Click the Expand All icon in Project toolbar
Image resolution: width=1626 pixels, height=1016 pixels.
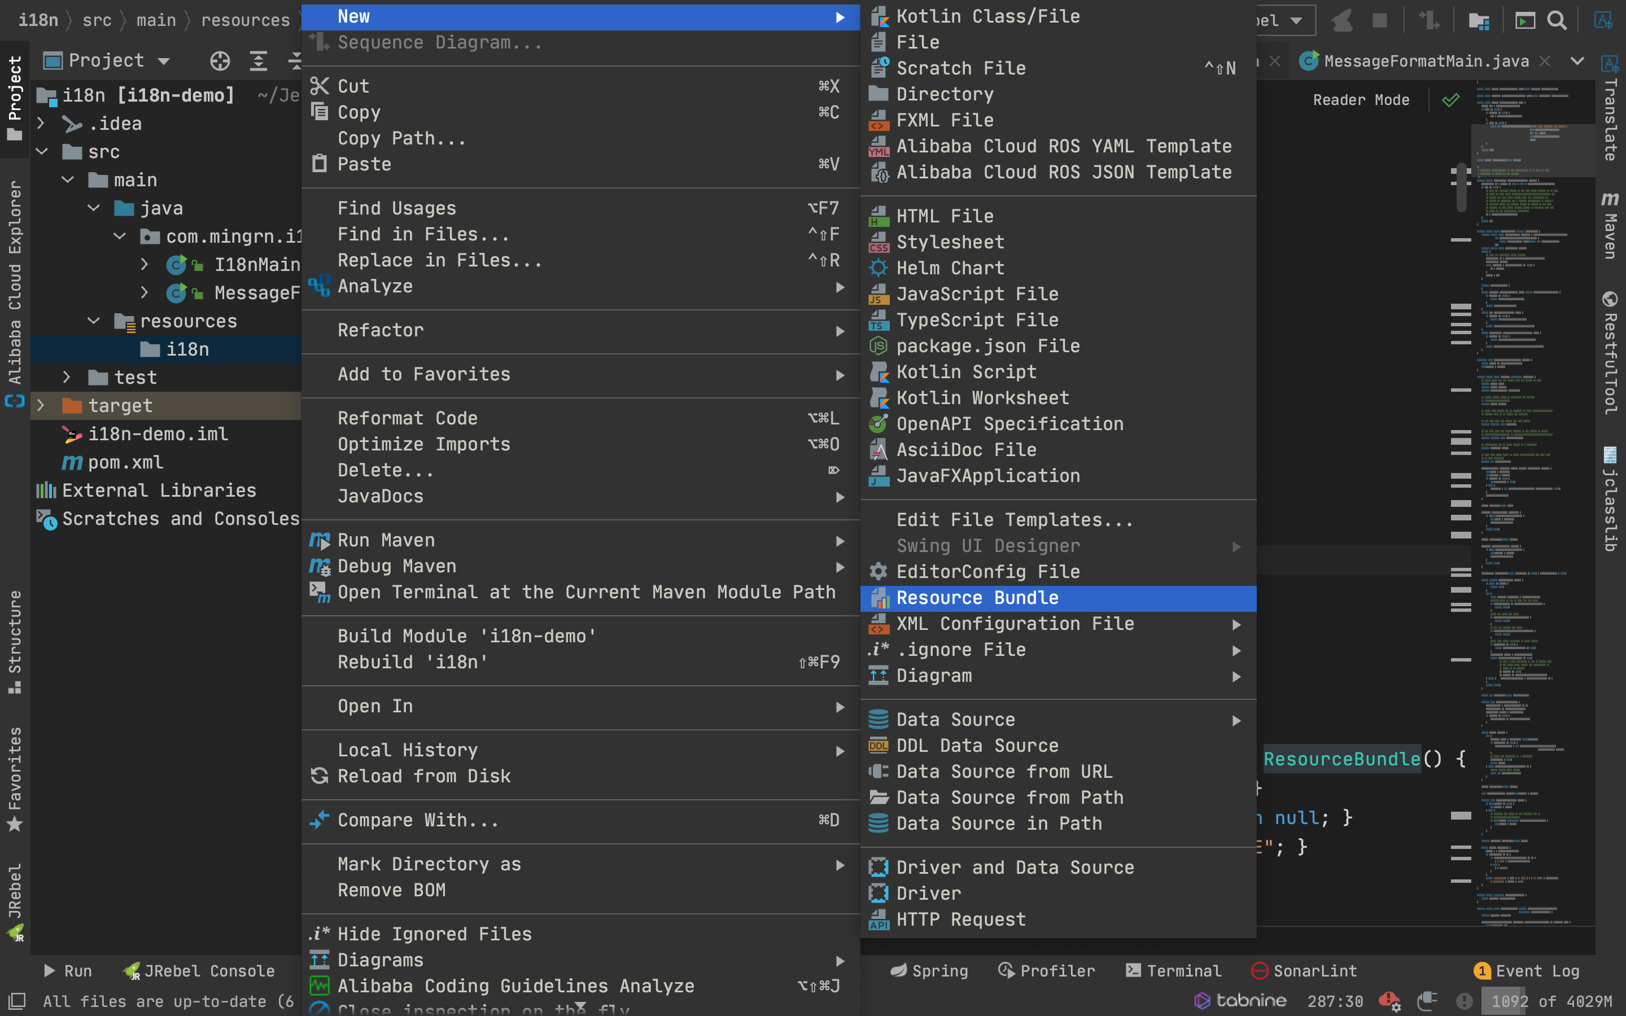point(259,61)
